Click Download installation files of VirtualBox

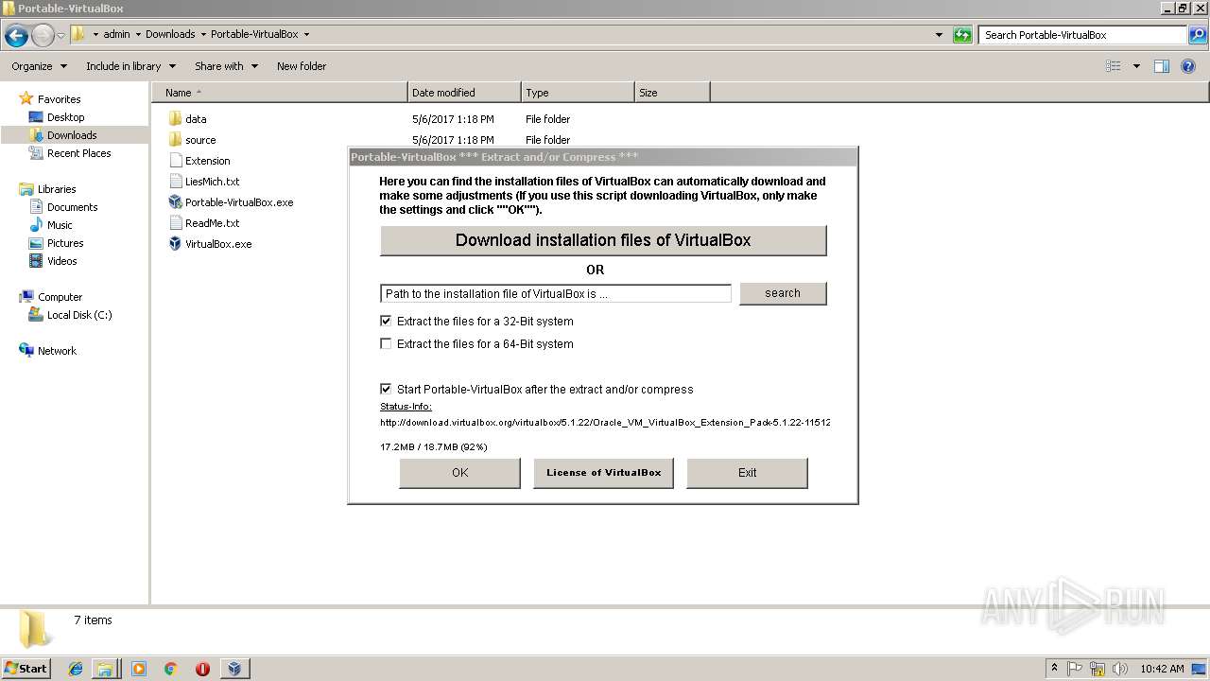(603, 240)
